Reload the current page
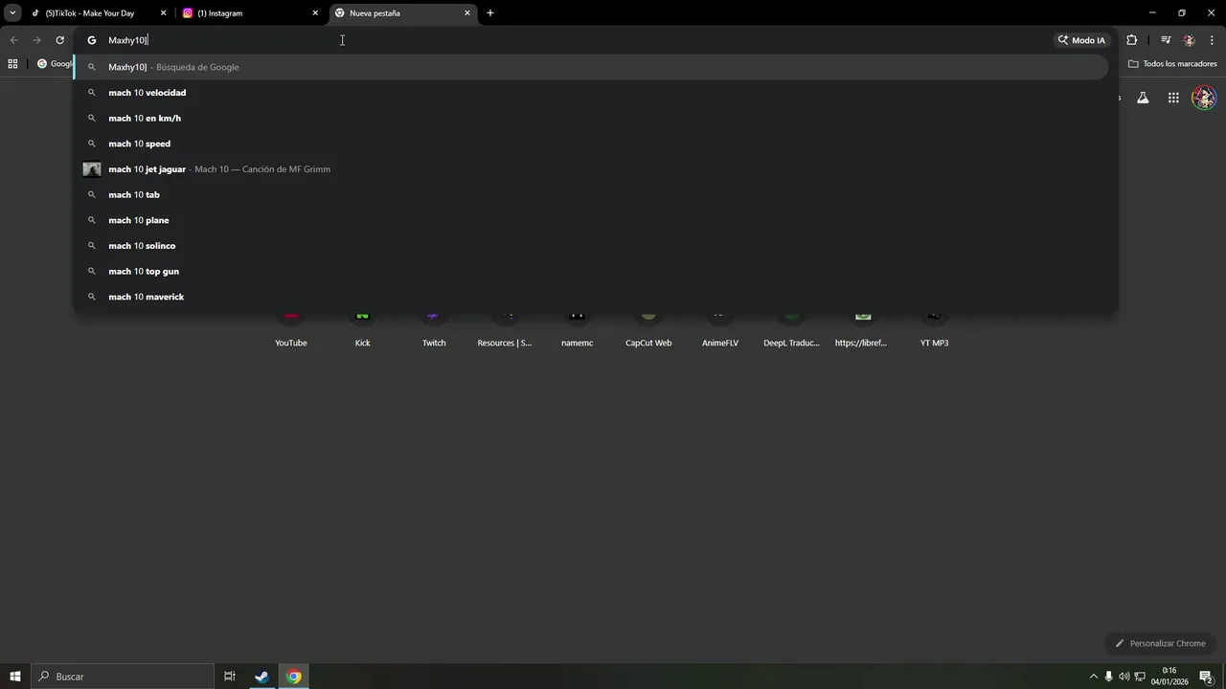This screenshot has height=689, width=1226. tap(59, 40)
